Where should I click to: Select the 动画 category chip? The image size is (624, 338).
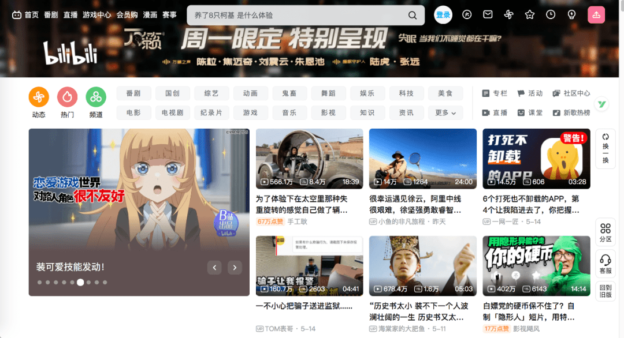(251, 93)
